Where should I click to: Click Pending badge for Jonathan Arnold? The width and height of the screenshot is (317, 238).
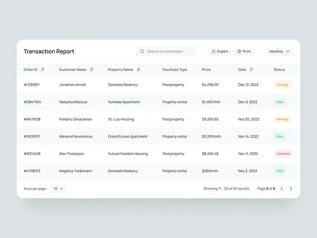282,84
